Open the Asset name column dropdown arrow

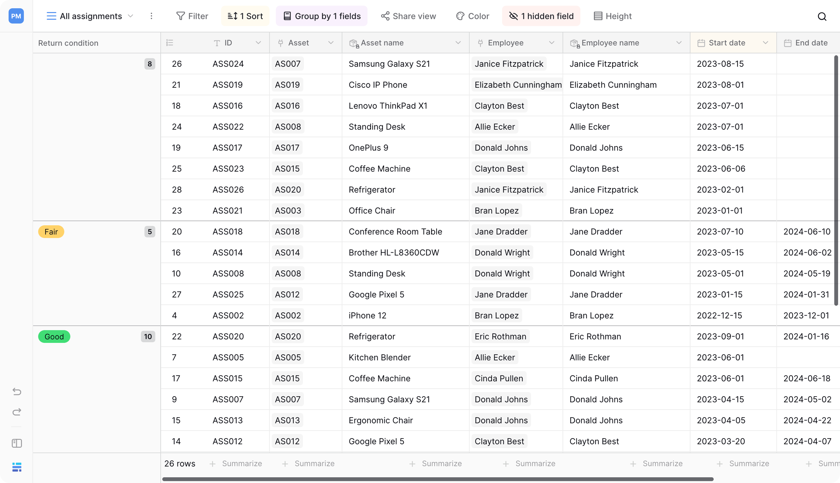[x=458, y=43]
